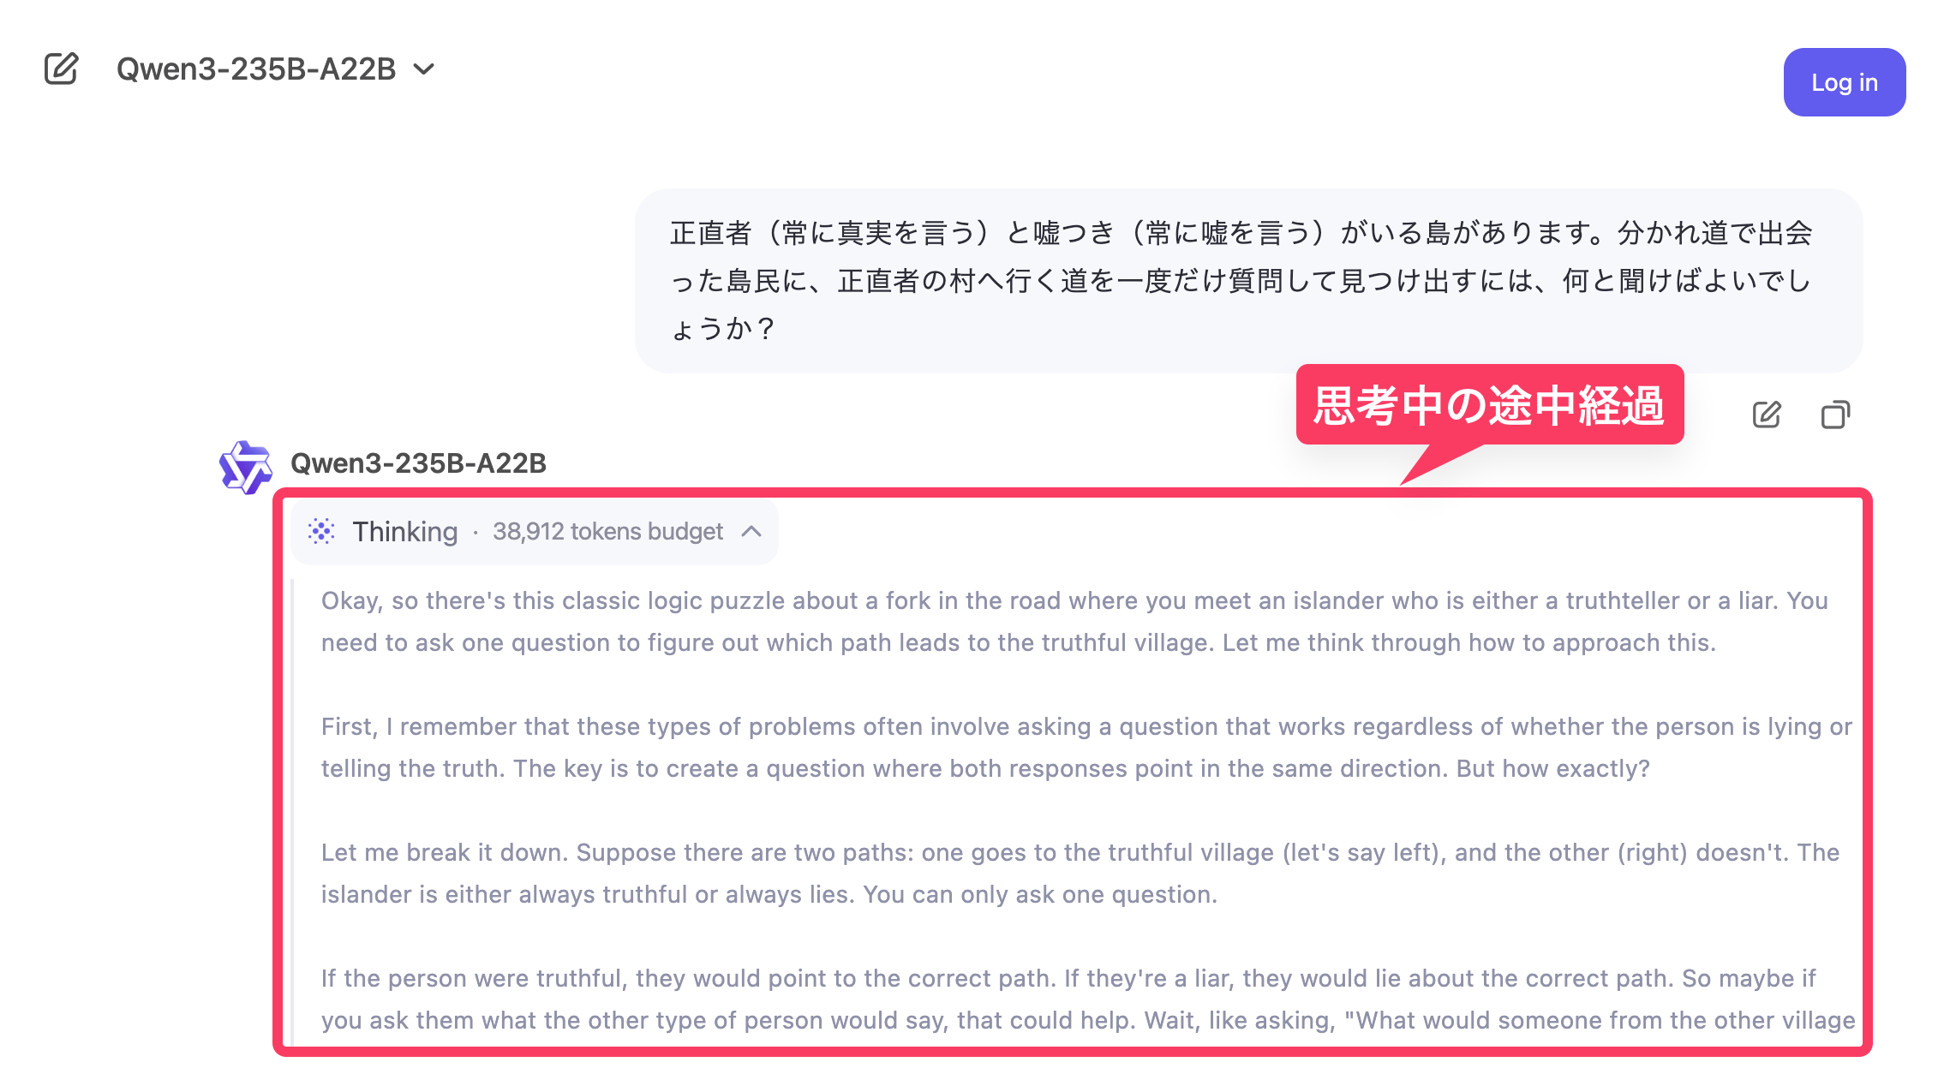Viewport: 1956px width, 1086px height.
Task: Click the vertical quote bar of the thinking block
Action: pos(292,812)
